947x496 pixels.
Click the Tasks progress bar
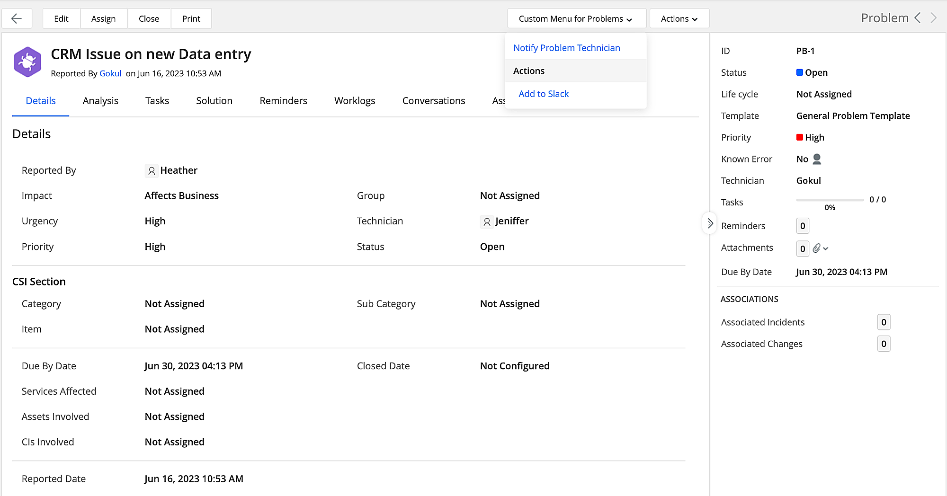[x=829, y=199]
